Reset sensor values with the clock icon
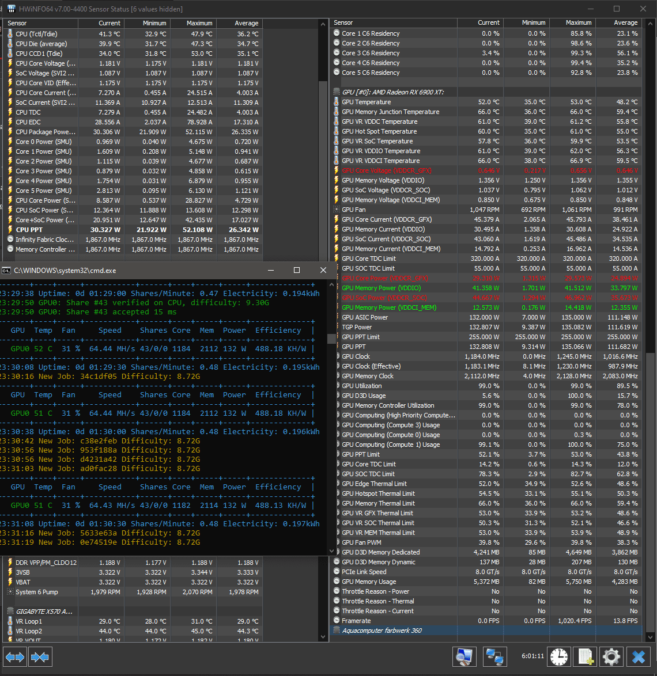 coord(559,657)
